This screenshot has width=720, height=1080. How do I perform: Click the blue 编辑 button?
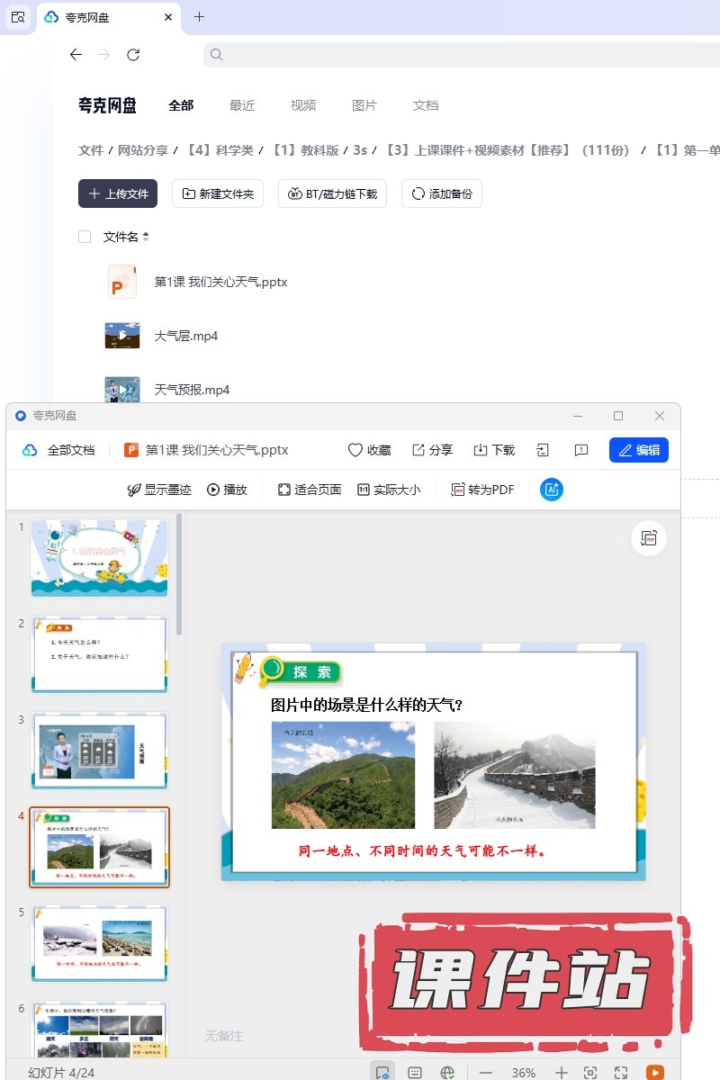click(638, 450)
